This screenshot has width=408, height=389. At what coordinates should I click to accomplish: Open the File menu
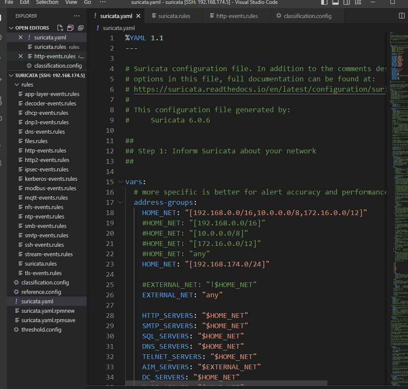coord(9,2)
